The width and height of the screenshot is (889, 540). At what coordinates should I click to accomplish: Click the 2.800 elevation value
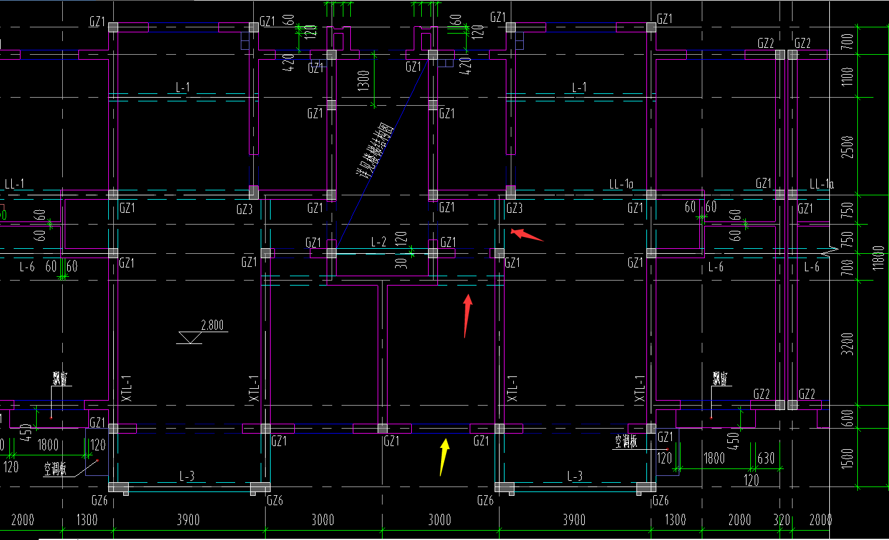212,325
